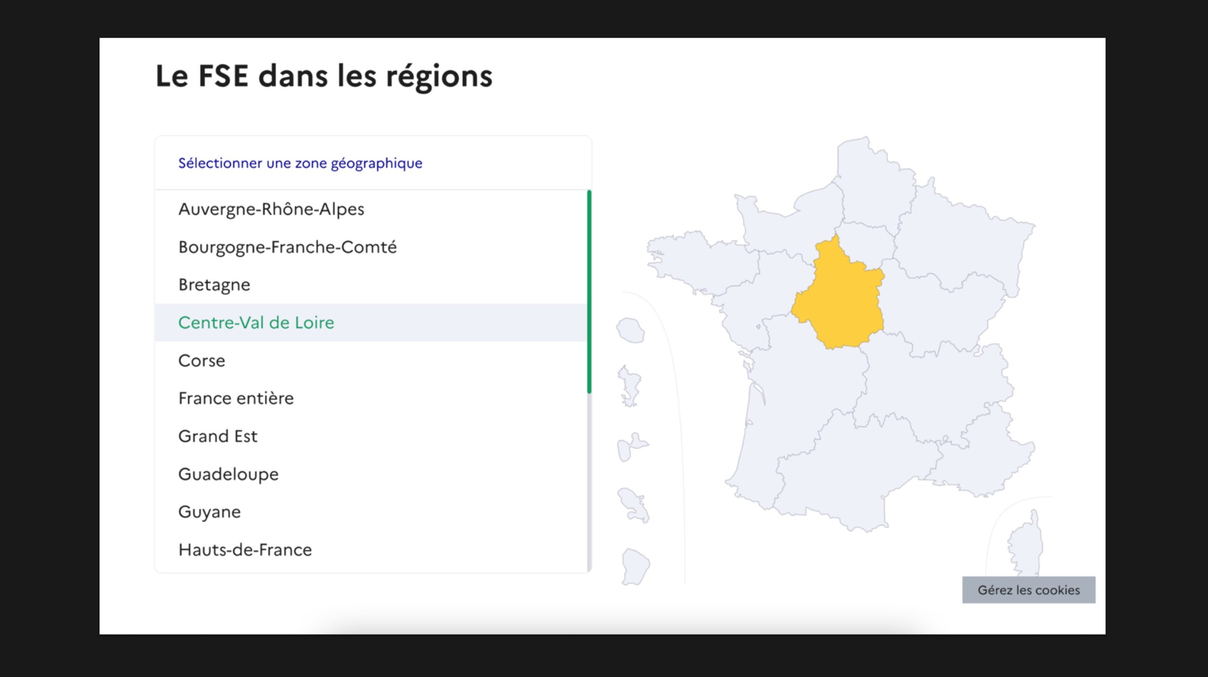Viewport: 1208px width, 677px height.
Task: Pick Bretagne in the zone list
Action: pos(214,285)
